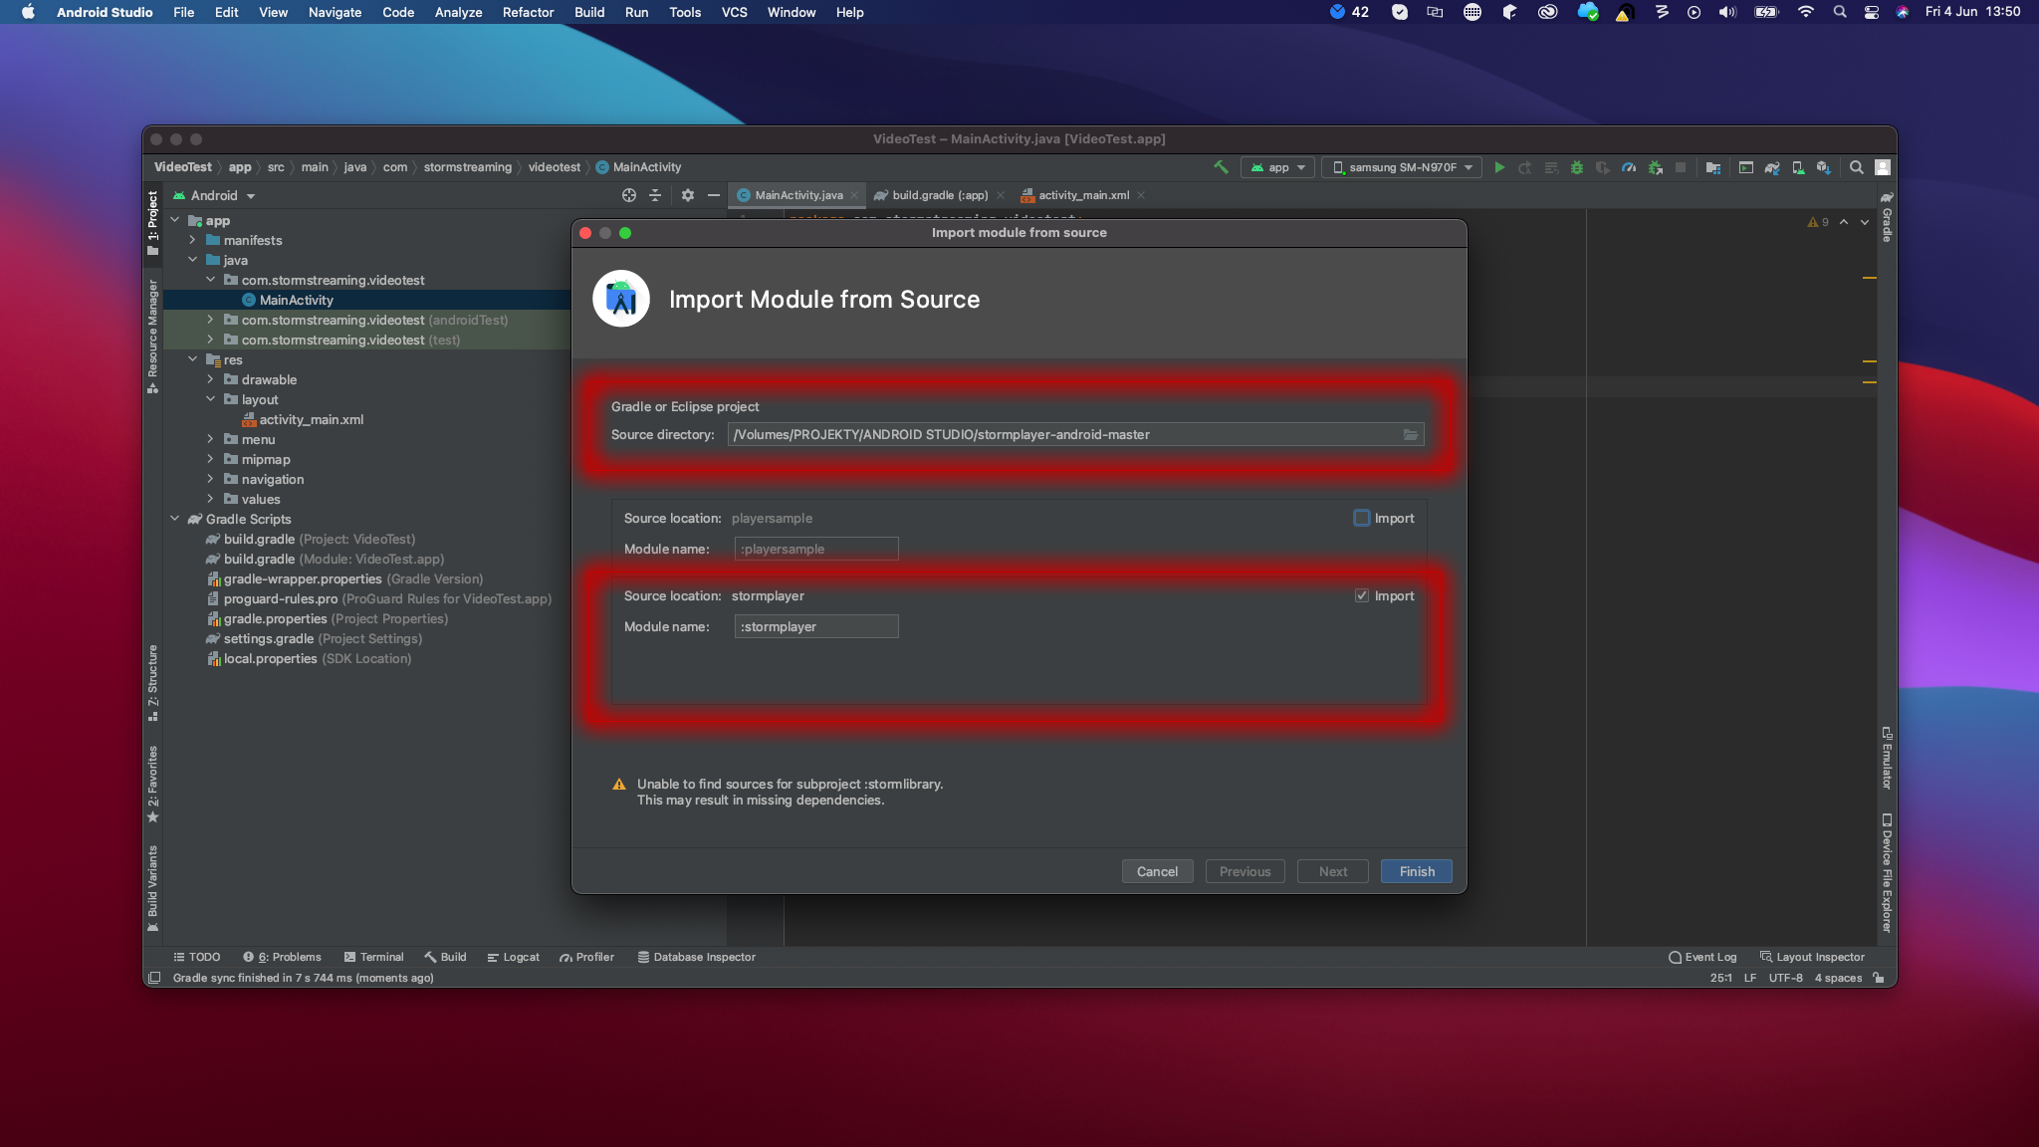Switch to the activity_main.xml tab
Screen dimensions: 2039x1147
(1083, 195)
